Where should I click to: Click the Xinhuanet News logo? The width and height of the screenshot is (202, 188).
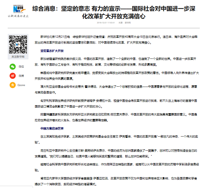pyautogui.click(x=19, y=9)
